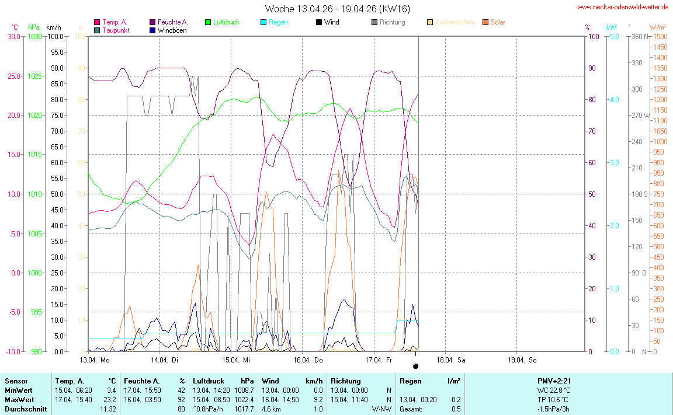Viewport: 673px width, 415px height.
Task: Click the PMV+2:21 table heading
Action: [554, 381]
